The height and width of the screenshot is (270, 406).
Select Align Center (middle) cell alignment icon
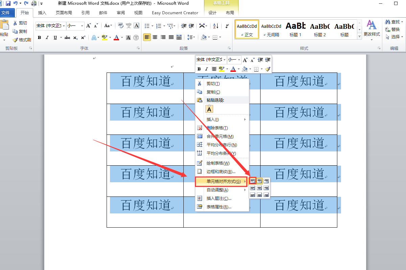click(x=260, y=188)
